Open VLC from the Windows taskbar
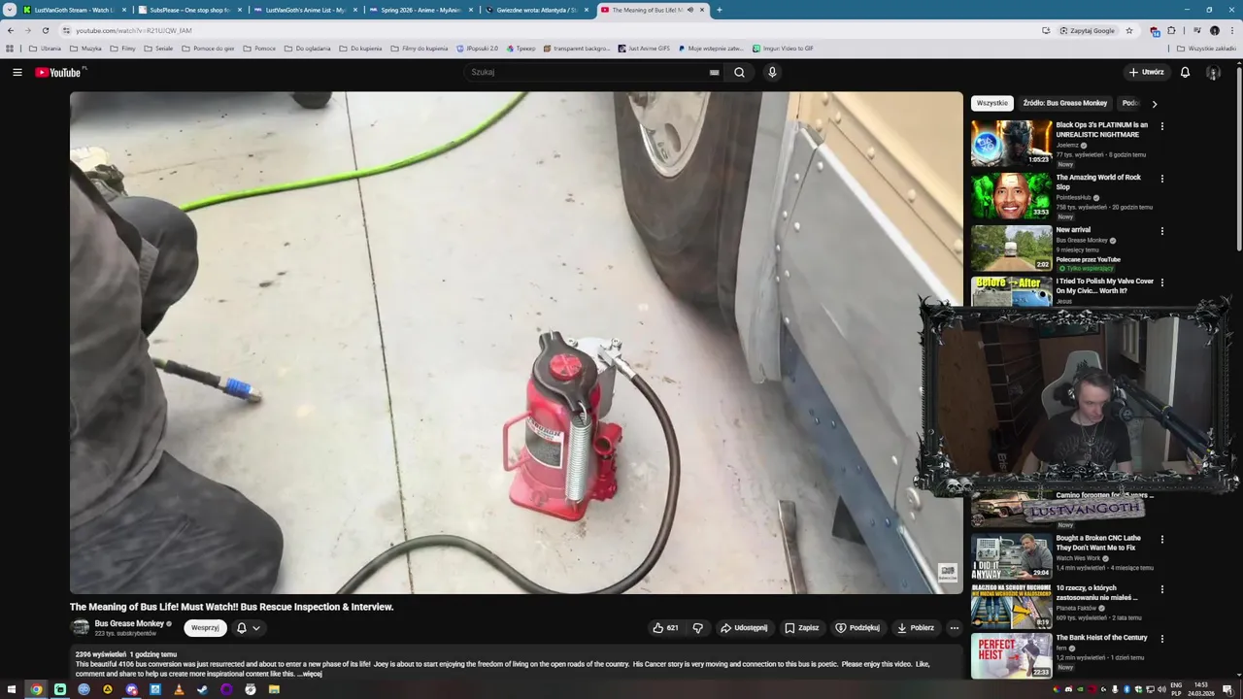Screen dimensions: 1243x699 pyautogui.click(x=179, y=689)
